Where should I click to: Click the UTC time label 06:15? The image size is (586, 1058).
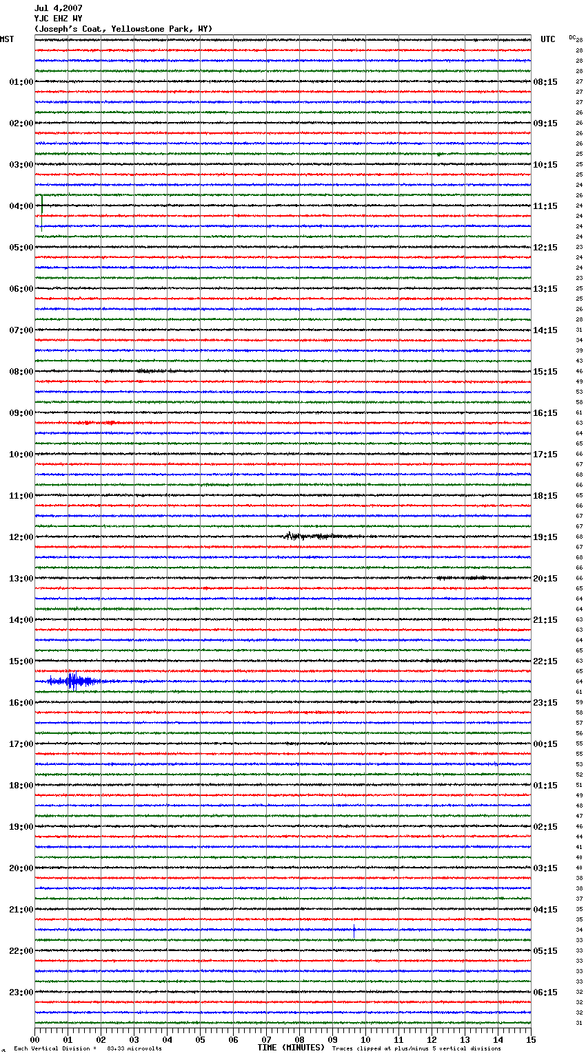545,992
